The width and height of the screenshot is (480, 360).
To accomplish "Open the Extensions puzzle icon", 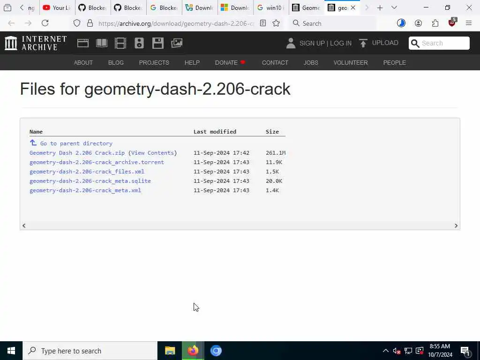I will pos(435,23).
